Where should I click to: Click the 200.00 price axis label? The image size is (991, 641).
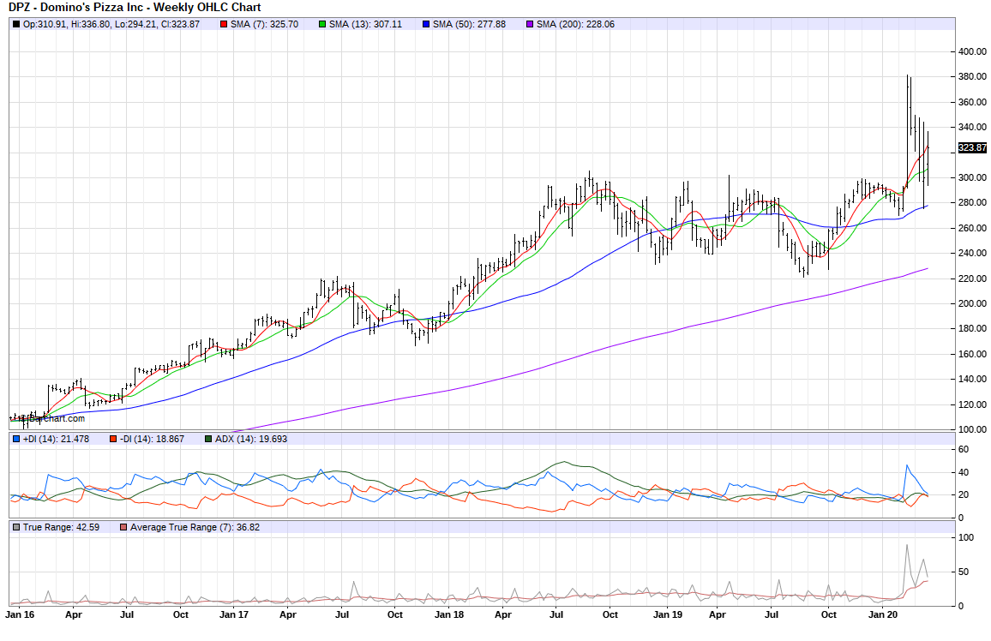(973, 303)
